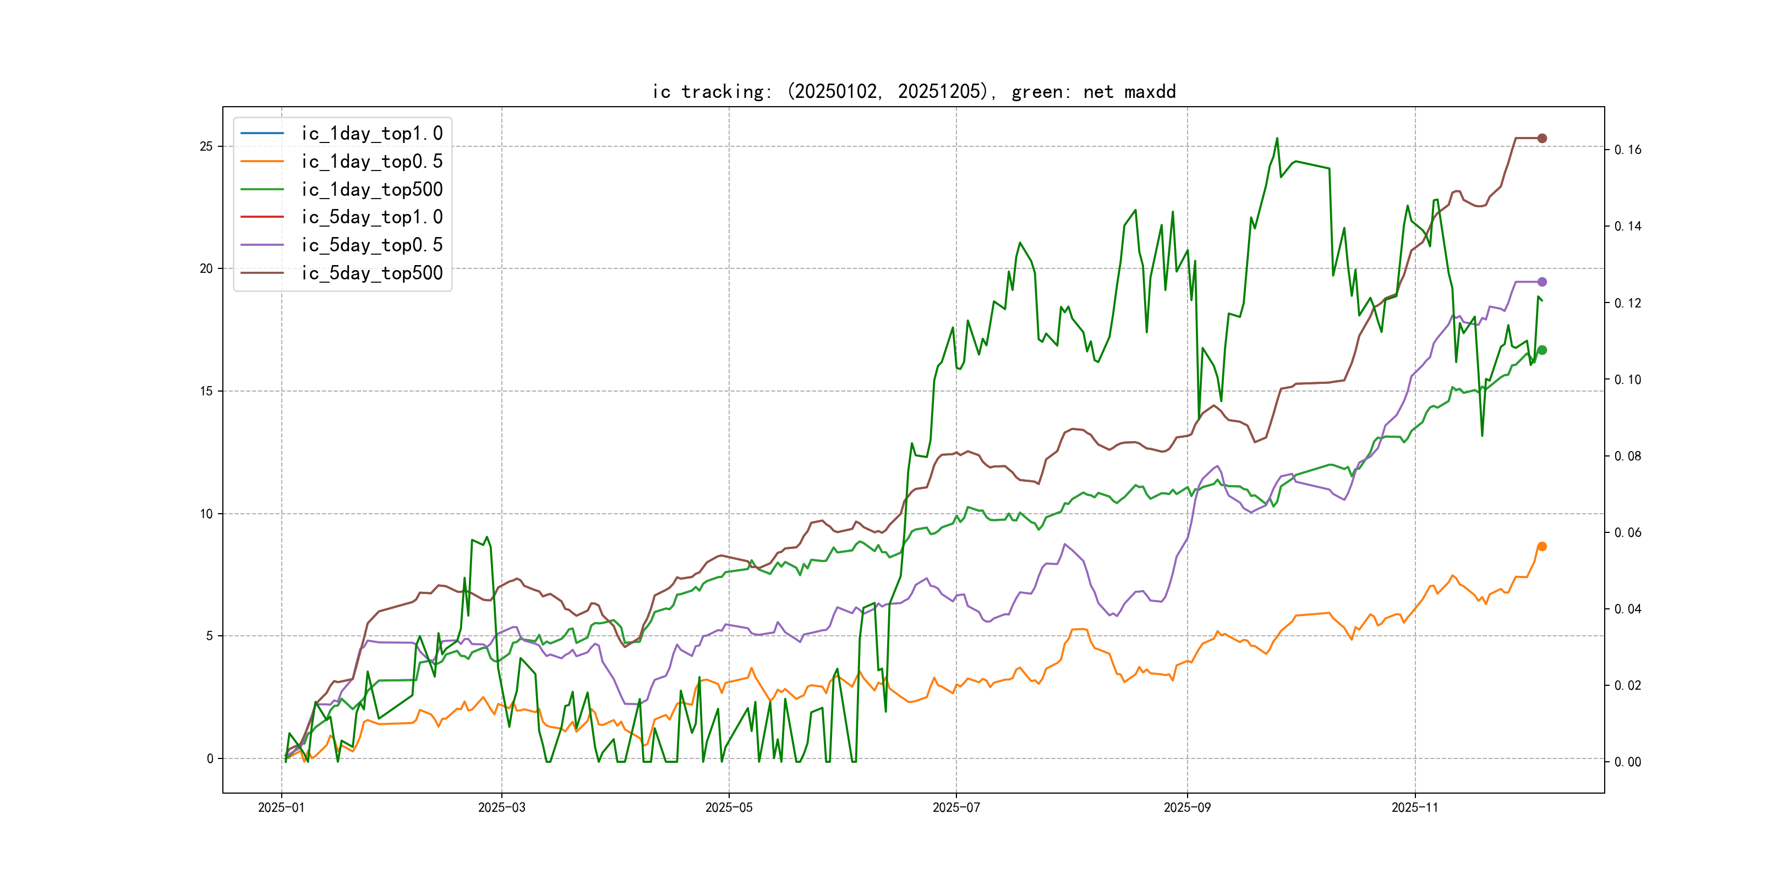Click the green ic_1day_top500 endpoint dot
The image size is (1783, 891).
[x=1542, y=350]
